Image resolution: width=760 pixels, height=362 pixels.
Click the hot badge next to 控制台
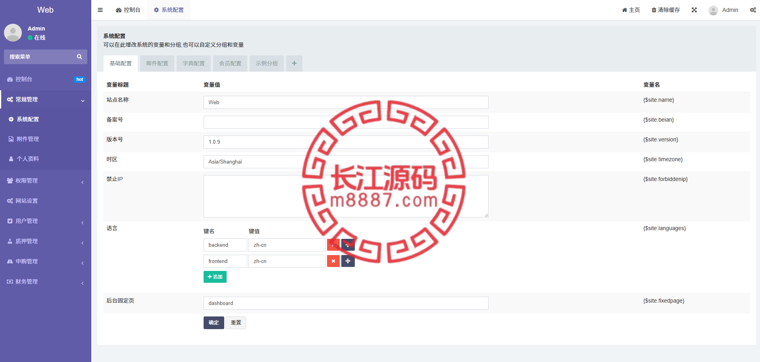(79, 79)
